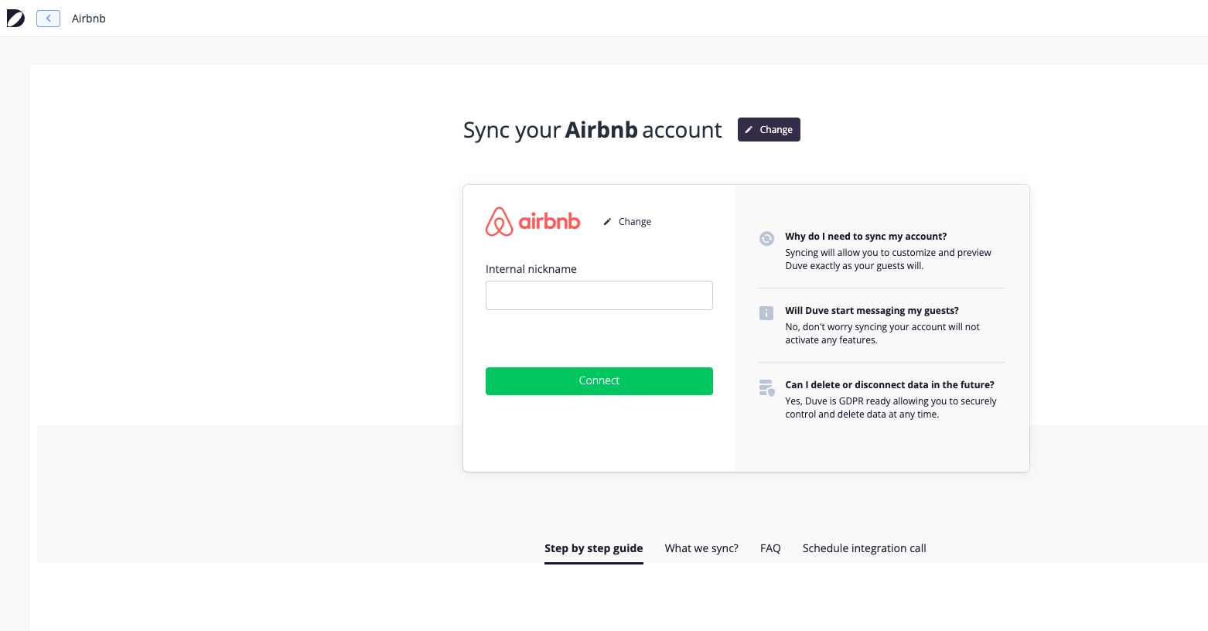Click the Airbnb text in the top bar
The height and width of the screenshot is (631, 1208).
[x=89, y=19]
